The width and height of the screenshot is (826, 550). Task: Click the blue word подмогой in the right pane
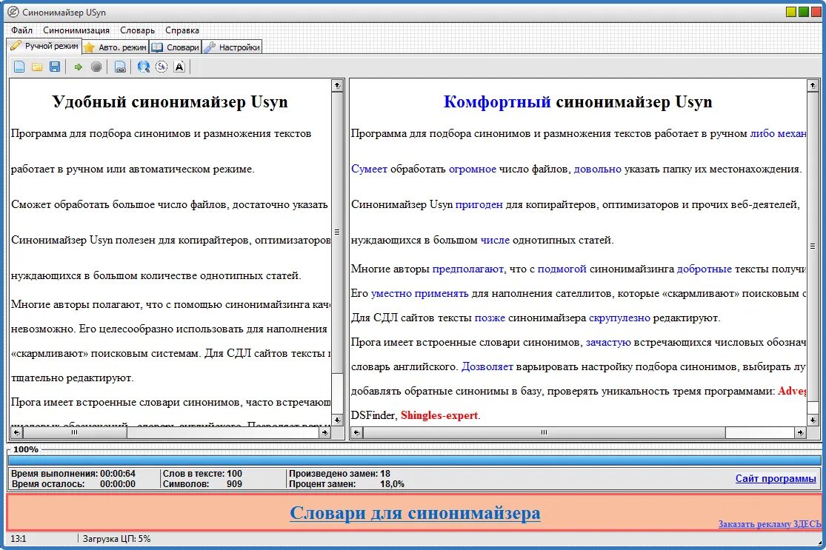coord(562,269)
